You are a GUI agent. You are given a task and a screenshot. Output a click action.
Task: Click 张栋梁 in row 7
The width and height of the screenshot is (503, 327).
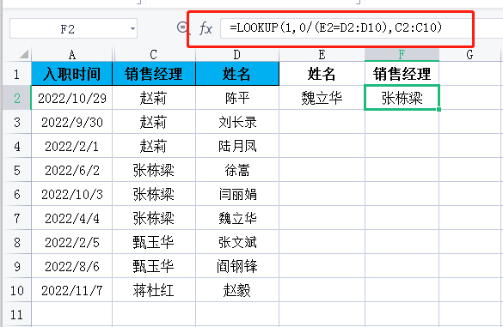coord(154,218)
